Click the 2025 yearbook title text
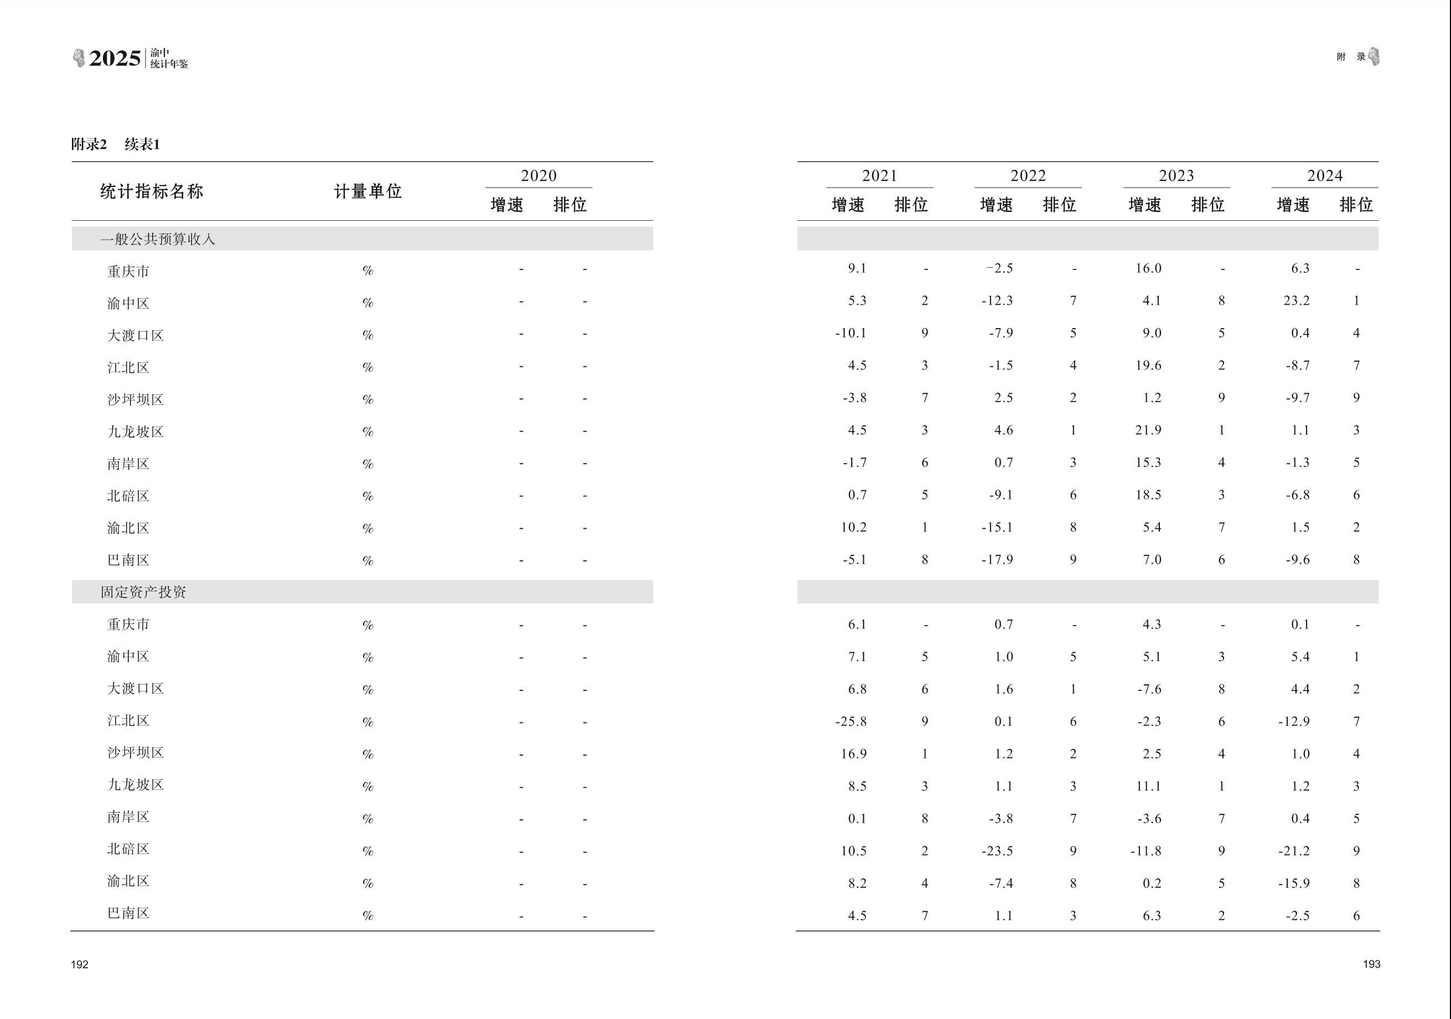The width and height of the screenshot is (1451, 1019). tap(115, 59)
